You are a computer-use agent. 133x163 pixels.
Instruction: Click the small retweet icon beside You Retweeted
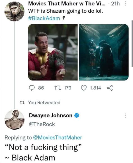tap(22, 103)
